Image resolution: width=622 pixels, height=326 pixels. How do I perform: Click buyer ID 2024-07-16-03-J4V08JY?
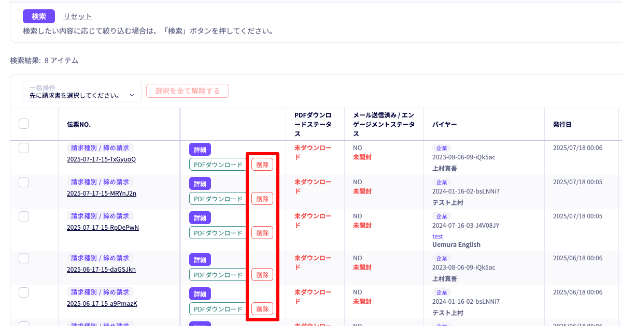(466, 226)
